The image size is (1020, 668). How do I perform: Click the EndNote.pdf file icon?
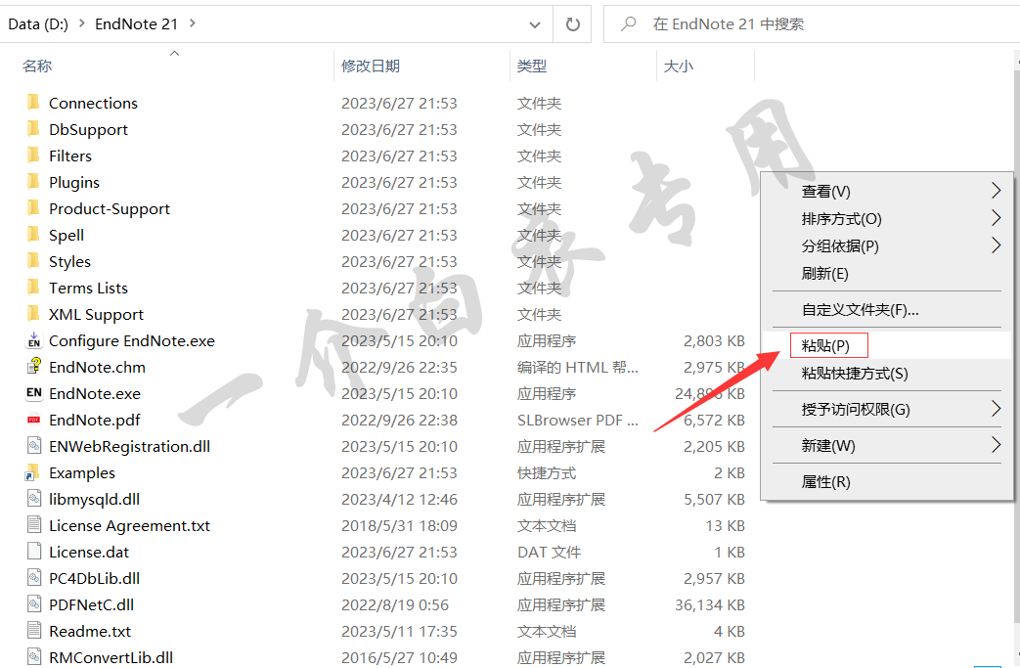pyautogui.click(x=34, y=420)
